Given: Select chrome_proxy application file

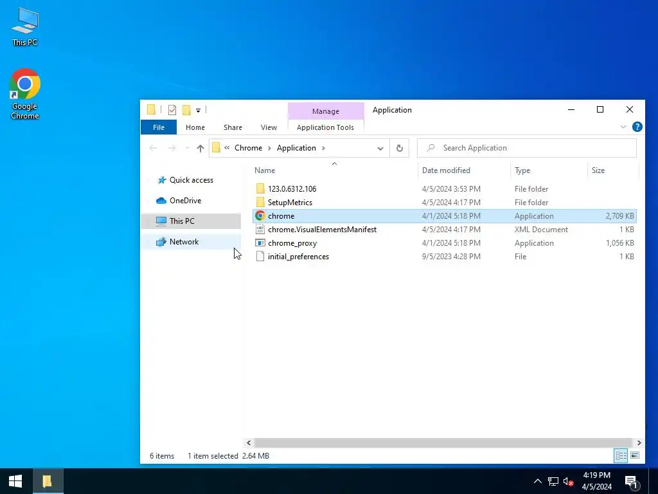Looking at the screenshot, I should click(x=445, y=242).
